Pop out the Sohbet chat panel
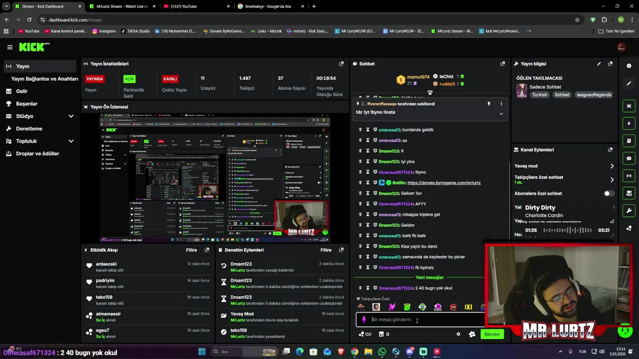 click(x=503, y=64)
